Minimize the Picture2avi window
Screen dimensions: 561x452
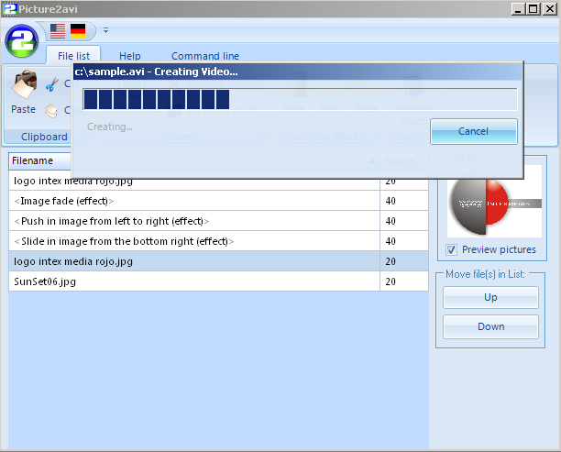click(x=518, y=8)
